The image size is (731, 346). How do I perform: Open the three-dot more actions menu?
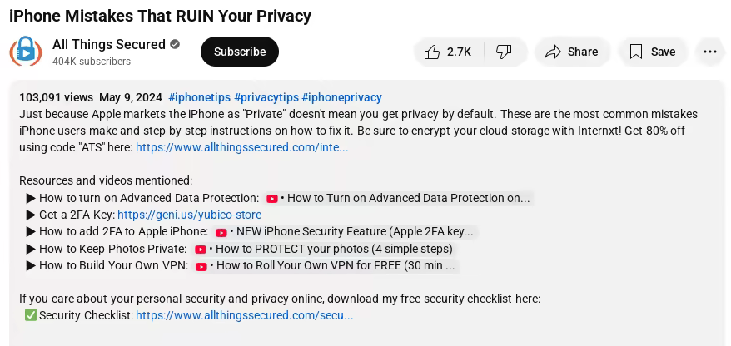[709, 52]
